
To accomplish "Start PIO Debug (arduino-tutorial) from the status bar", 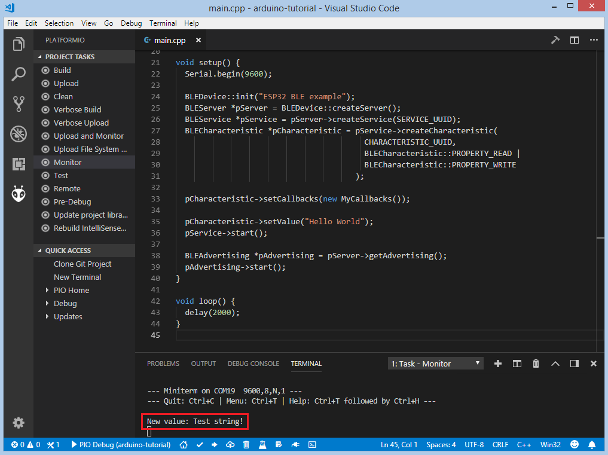I will pyautogui.click(x=121, y=444).
